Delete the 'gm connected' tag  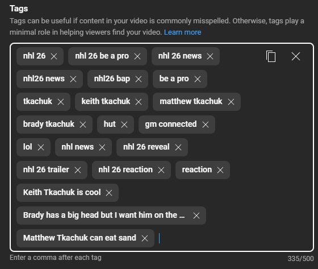pyautogui.click(x=206, y=125)
